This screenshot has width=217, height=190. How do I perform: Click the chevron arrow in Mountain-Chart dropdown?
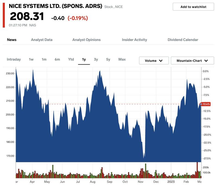(x=206, y=61)
